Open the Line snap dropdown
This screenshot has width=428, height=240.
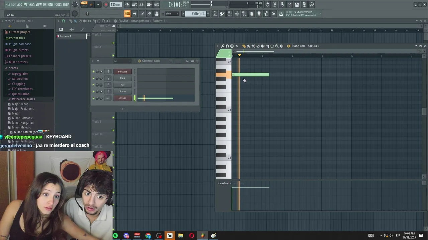point(172,14)
